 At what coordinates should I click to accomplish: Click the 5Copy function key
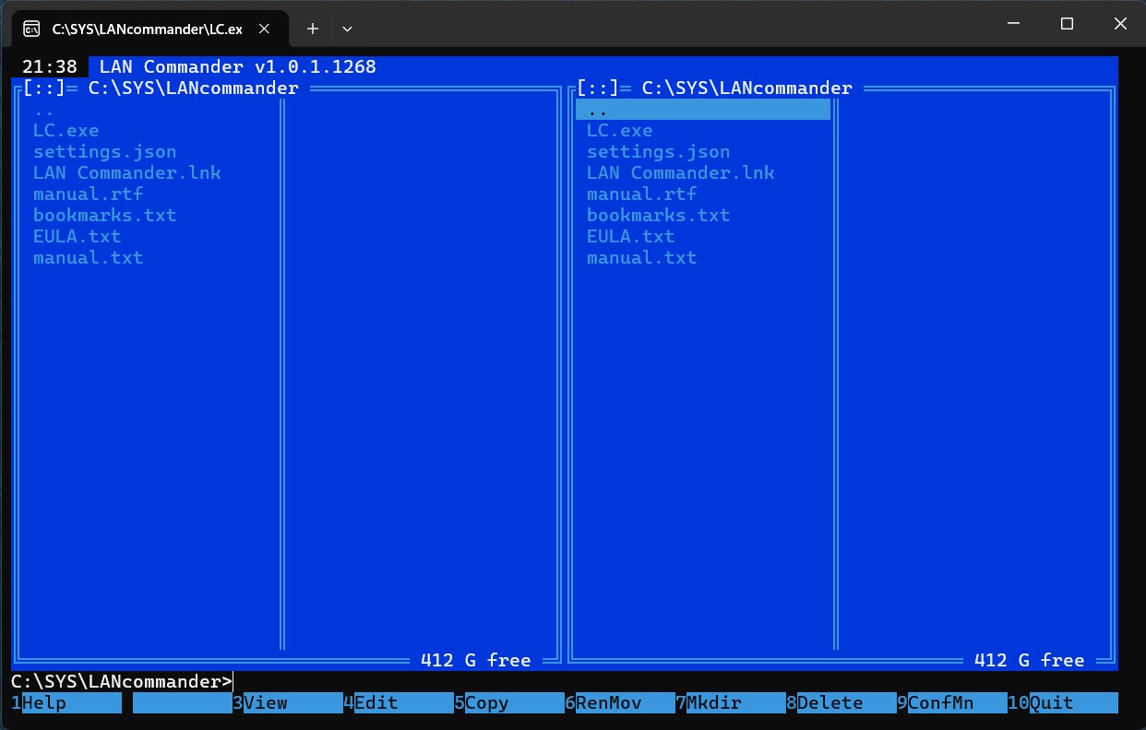(509, 702)
